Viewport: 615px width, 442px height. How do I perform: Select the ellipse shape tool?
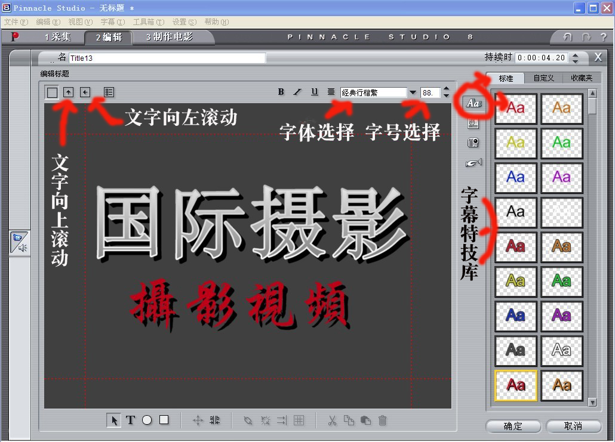147,421
